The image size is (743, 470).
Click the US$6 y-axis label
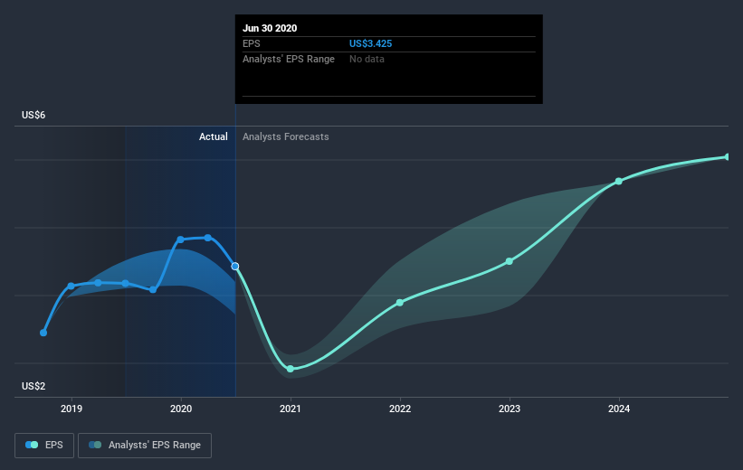coord(33,115)
